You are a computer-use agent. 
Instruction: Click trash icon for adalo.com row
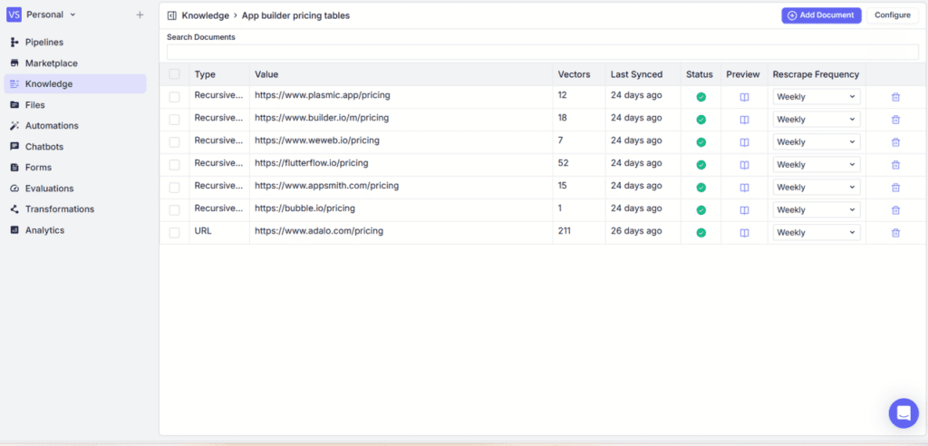895,233
